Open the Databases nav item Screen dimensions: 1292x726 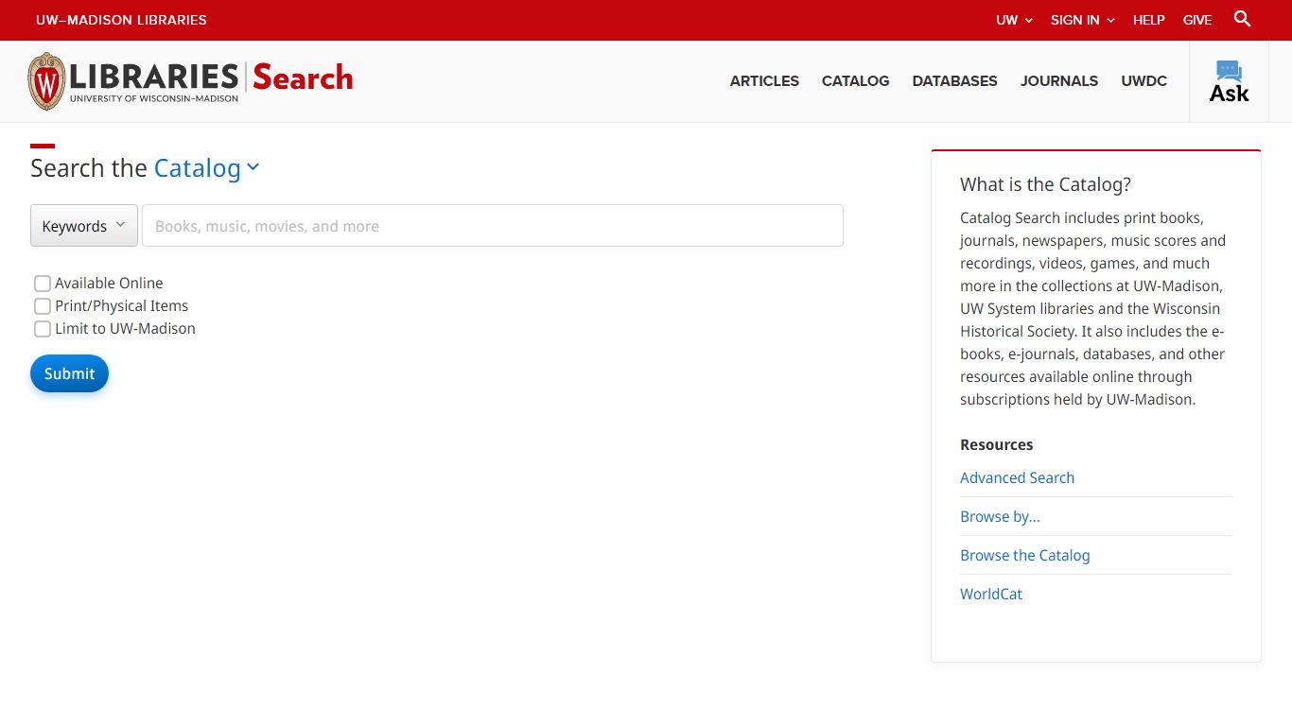pyautogui.click(x=954, y=81)
